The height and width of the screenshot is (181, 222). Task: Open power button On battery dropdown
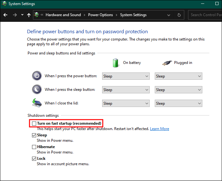126,76
